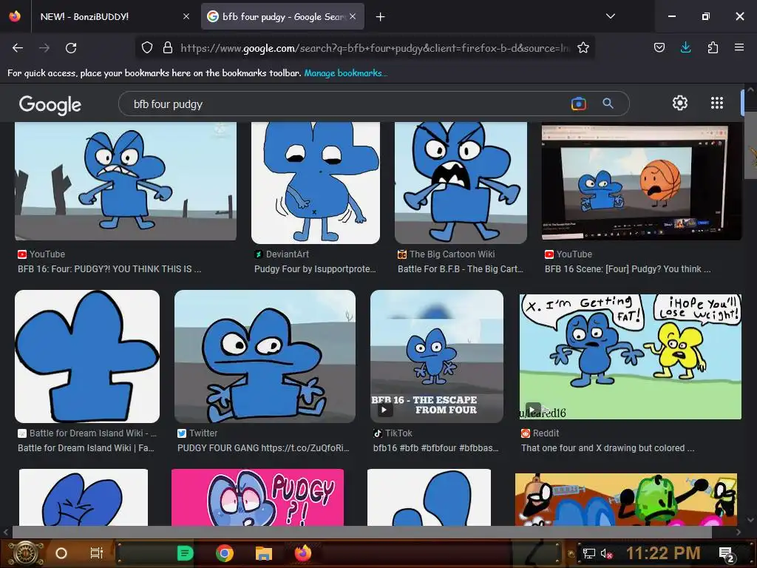This screenshot has height=568, width=757.
Task: Click Manage bookmarks link
Action: coord(346,73)
